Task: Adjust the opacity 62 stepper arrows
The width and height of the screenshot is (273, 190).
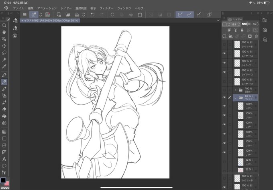Action: pos(258,24)
